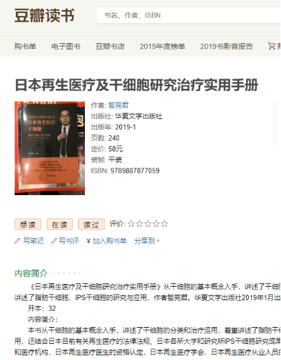This screenshot has width=281, height=360.
Task: Click the 豆瓣读书 logo
Action: 44,15
